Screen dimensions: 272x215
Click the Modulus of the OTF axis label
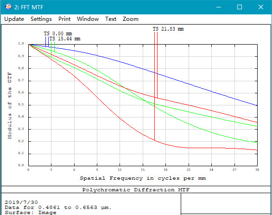coord(10,106)
